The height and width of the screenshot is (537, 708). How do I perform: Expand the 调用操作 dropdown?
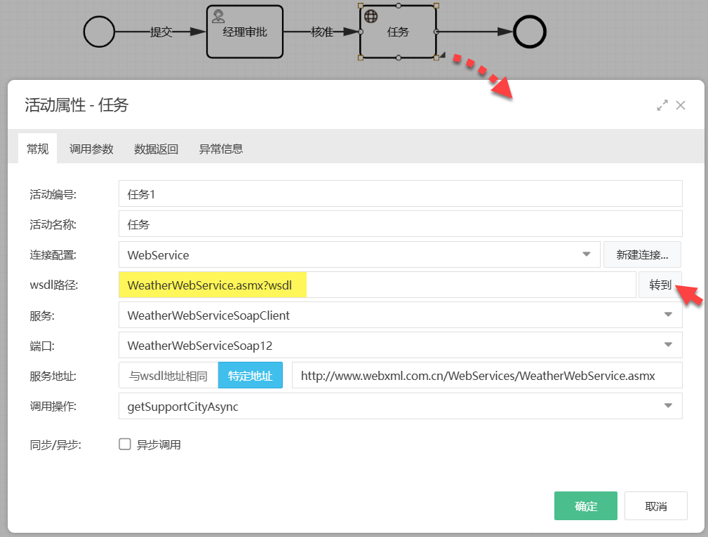point(400,406)
